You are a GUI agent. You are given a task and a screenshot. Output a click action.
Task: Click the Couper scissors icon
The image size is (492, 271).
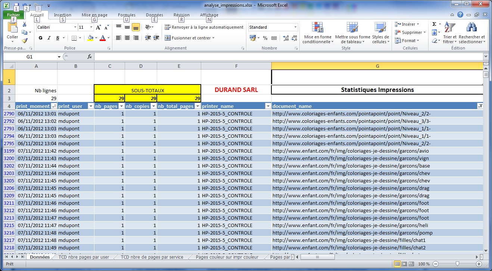(x=25, y=25)
